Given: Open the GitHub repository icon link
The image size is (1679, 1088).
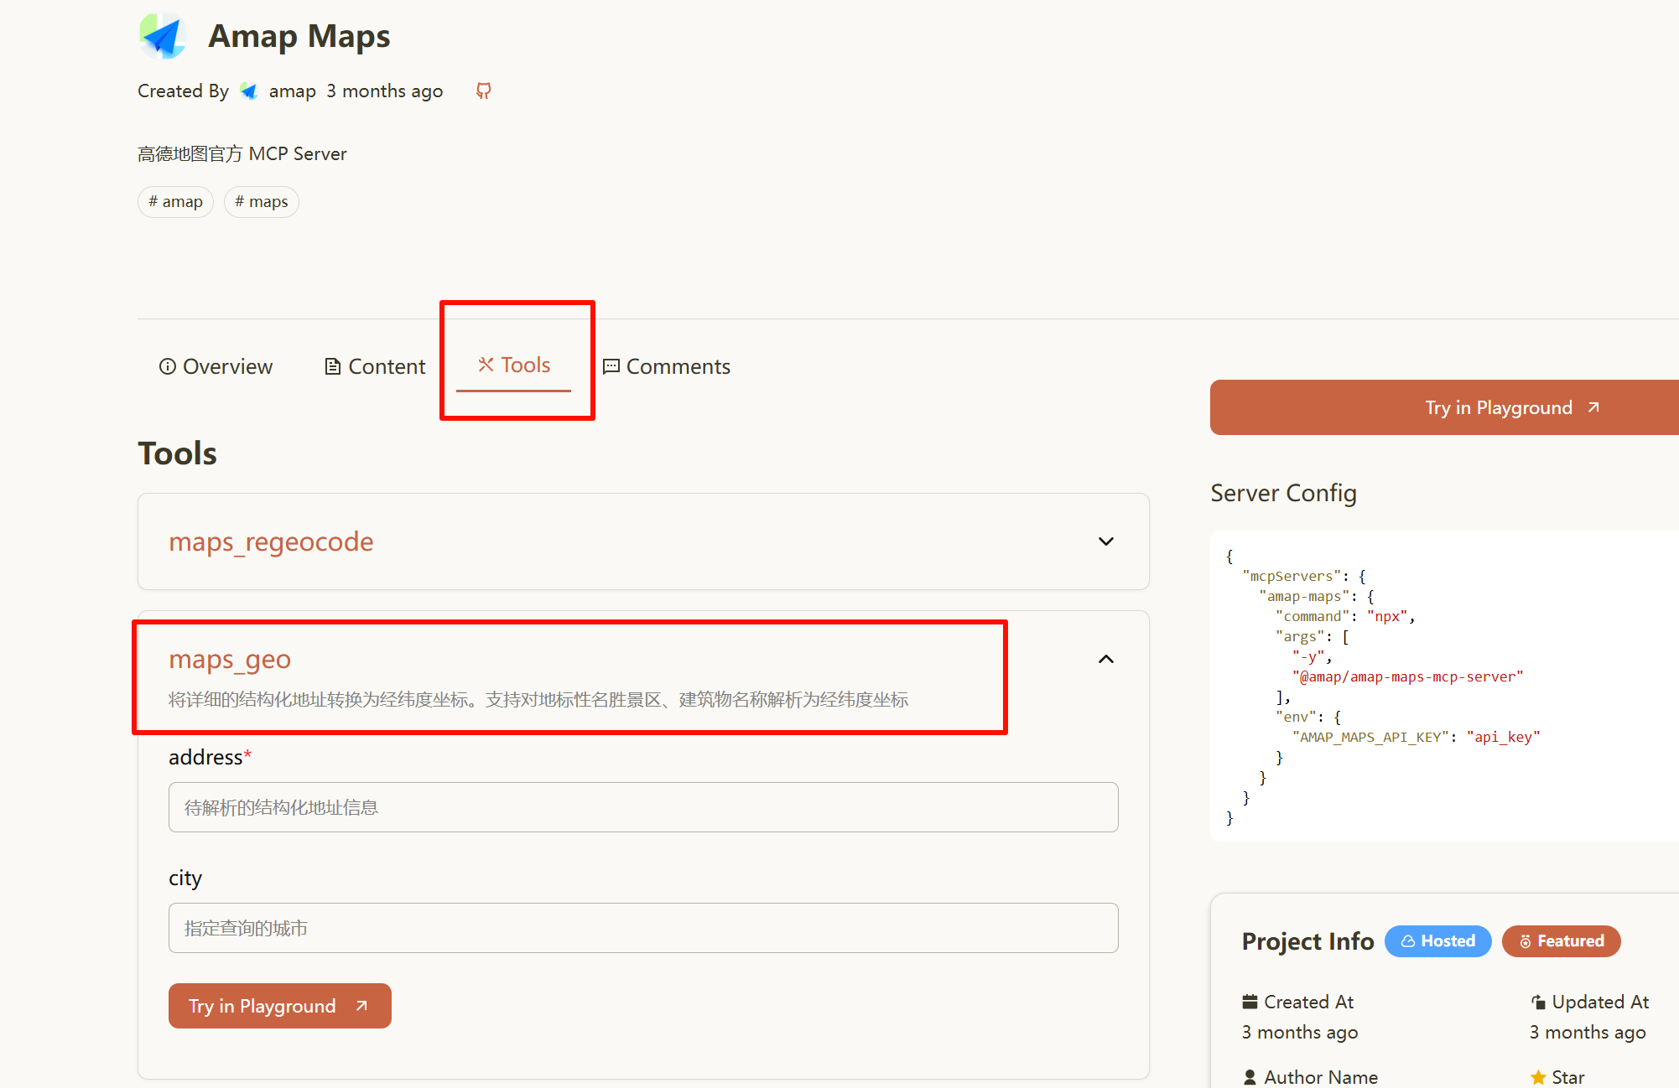Looking at the screenshot, I should coord(484,91).
